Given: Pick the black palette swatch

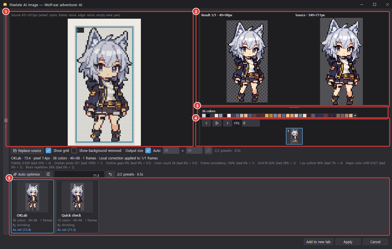Looking at the screenshot, I should click(x=208, y=116).
